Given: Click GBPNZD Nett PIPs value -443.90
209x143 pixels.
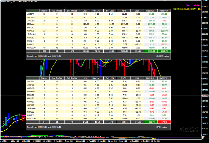Looking at the screenshot, I should (x=164, y=102).
